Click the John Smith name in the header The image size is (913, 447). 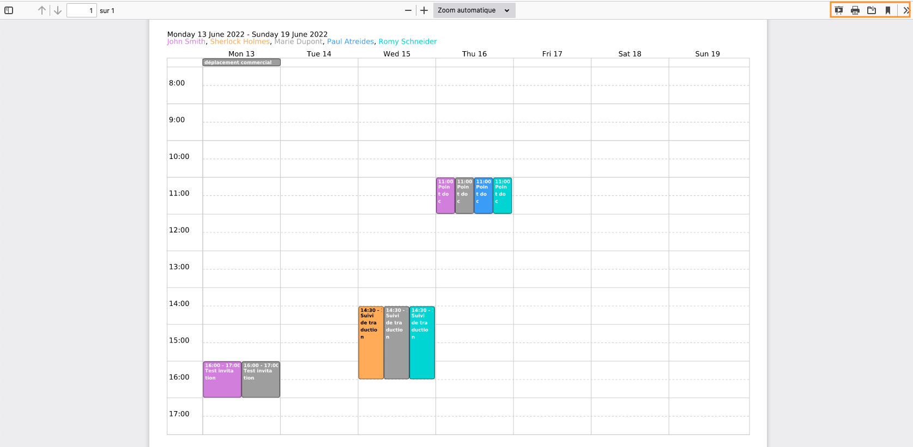click(x=186, y=42)
